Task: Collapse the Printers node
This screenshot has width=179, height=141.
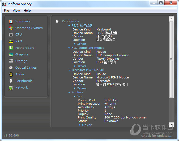Action: 69,92
